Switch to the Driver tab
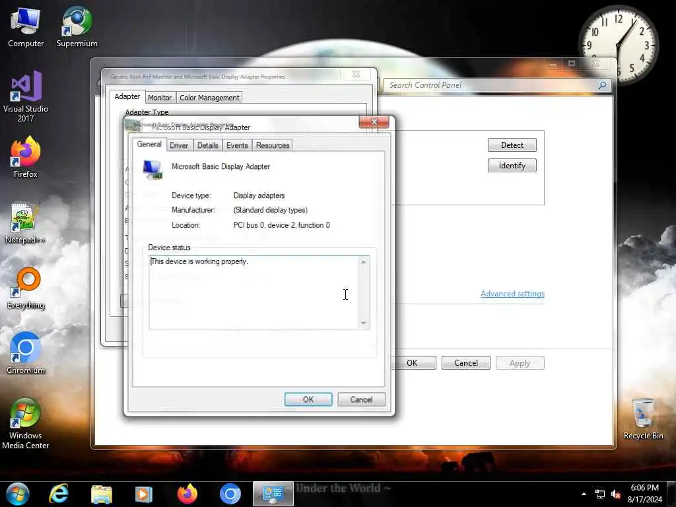 tap(179, 145)
